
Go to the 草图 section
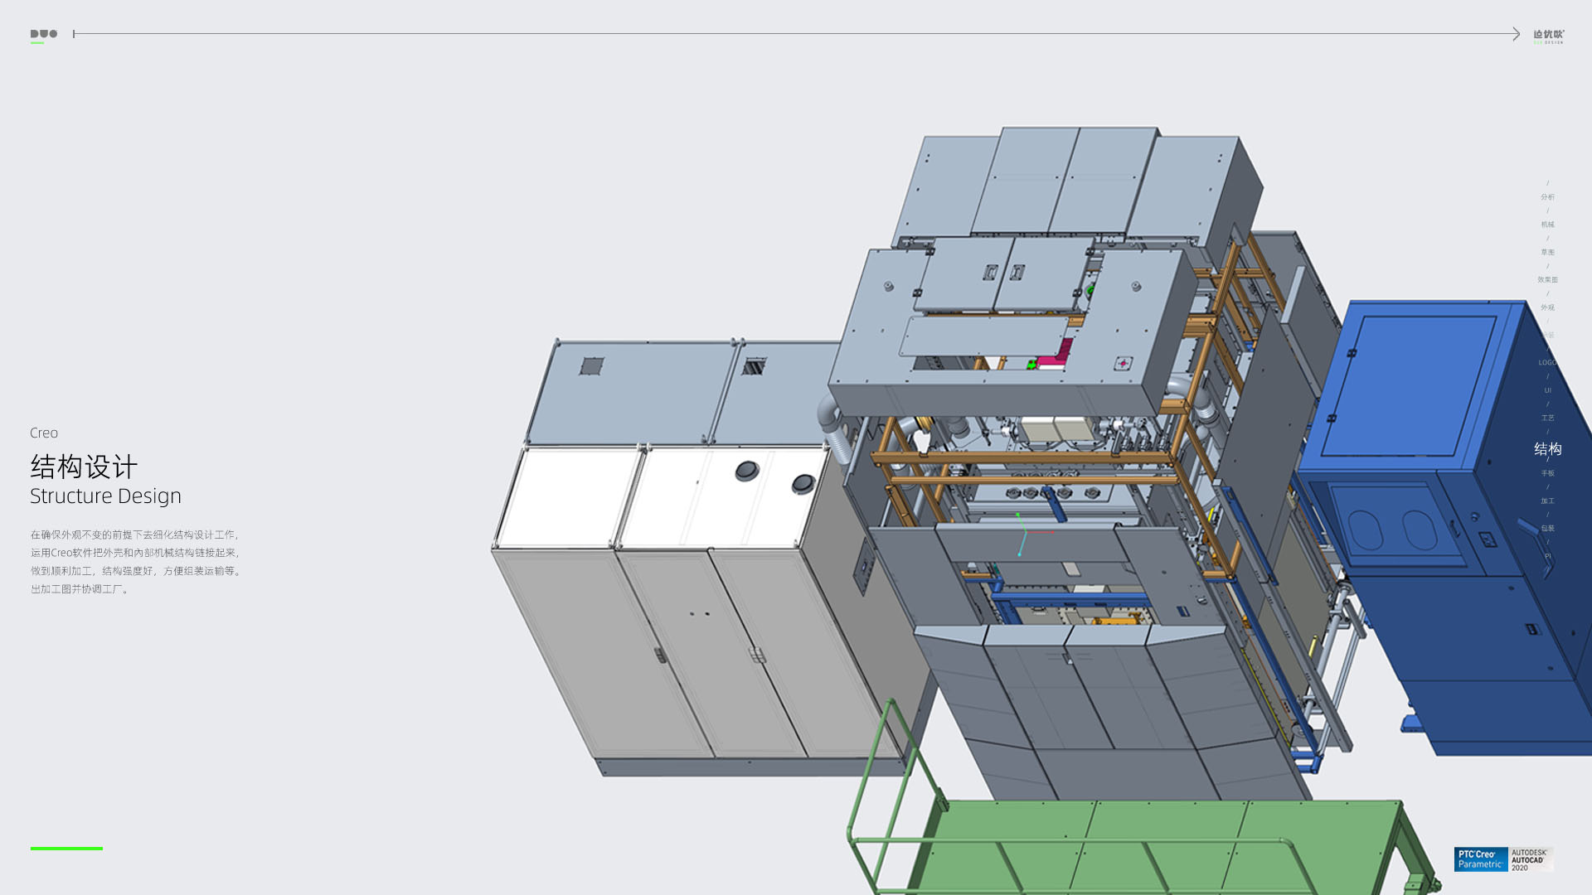(1547, 252)
